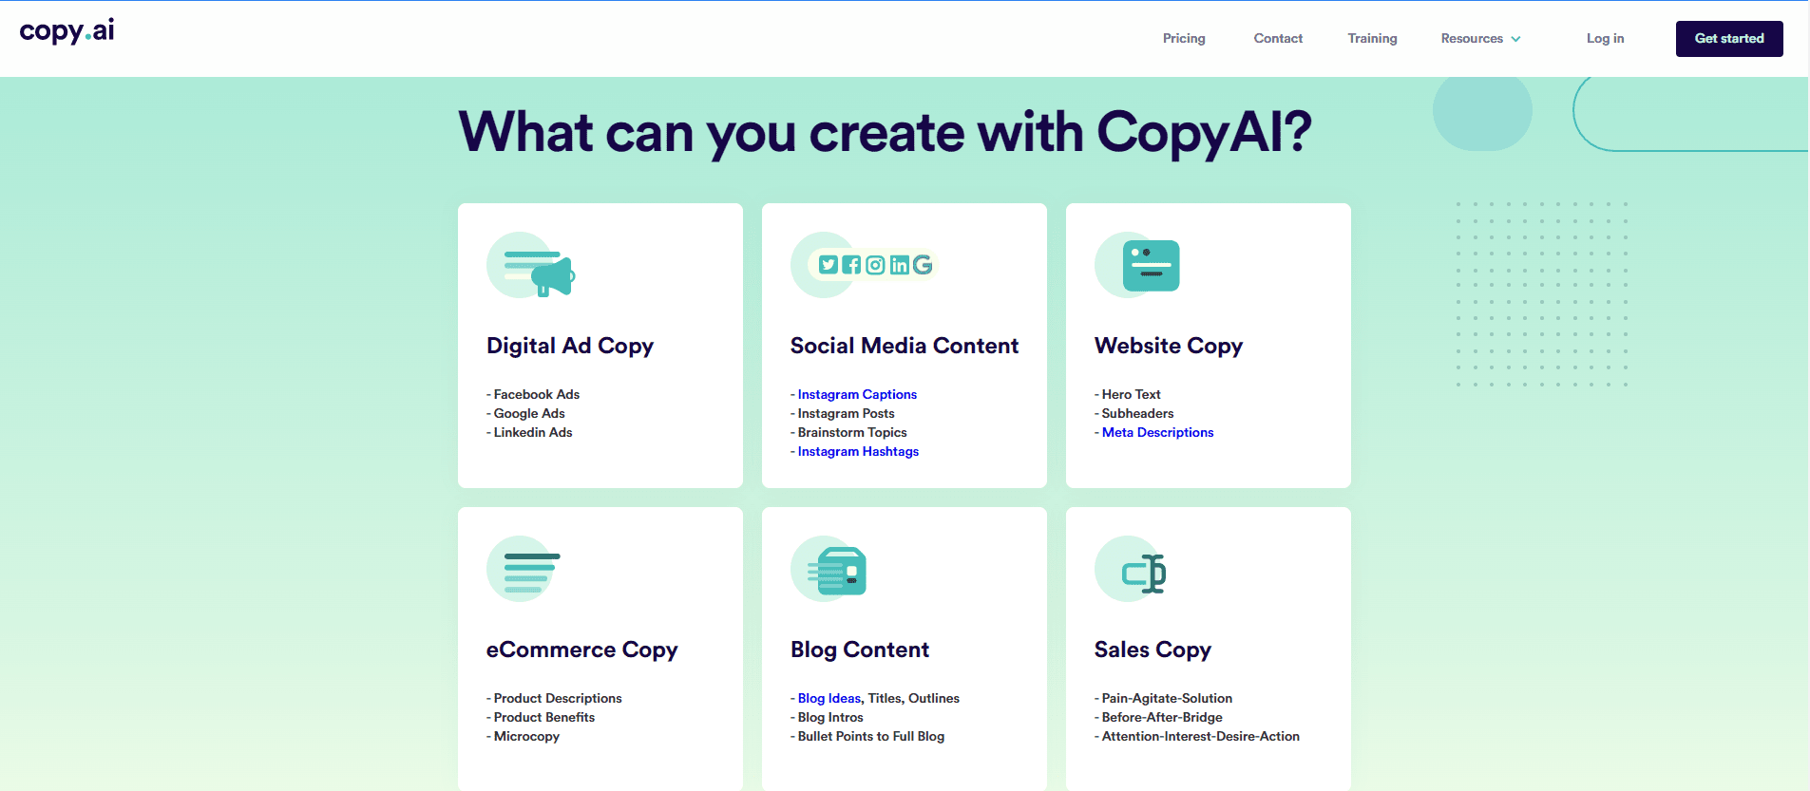Image resolution: width=1810 pixels, height=791 pixels.
Task: Open the Meta Descriptions link
Action: 1157,432
